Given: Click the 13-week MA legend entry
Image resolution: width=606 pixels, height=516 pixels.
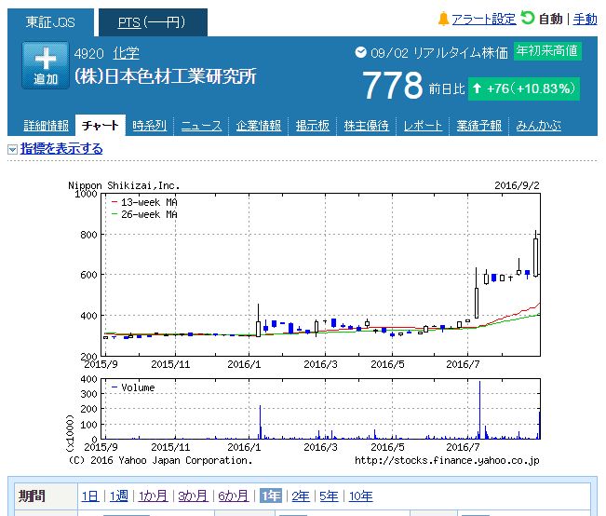Looking at the screenshot, I should (144, 202).
